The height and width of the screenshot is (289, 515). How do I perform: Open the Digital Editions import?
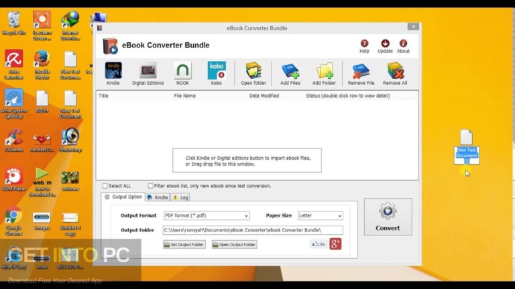(148, 74)
